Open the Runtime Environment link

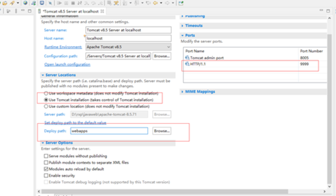[63, 47]
